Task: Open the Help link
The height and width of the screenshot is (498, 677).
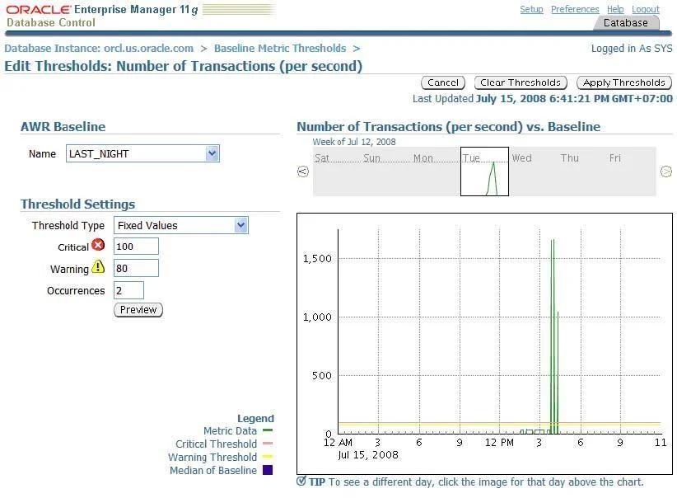Action: tap(615, 9)
